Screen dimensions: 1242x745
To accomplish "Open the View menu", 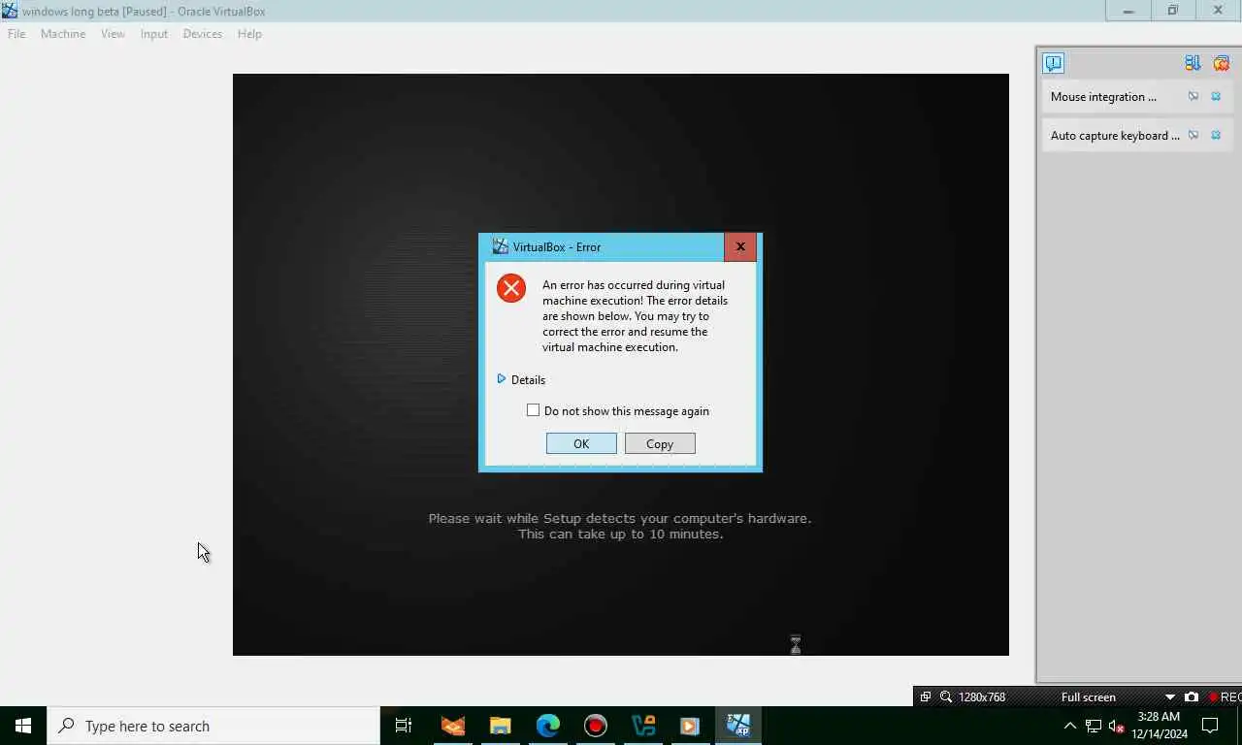I will point(113,34).
